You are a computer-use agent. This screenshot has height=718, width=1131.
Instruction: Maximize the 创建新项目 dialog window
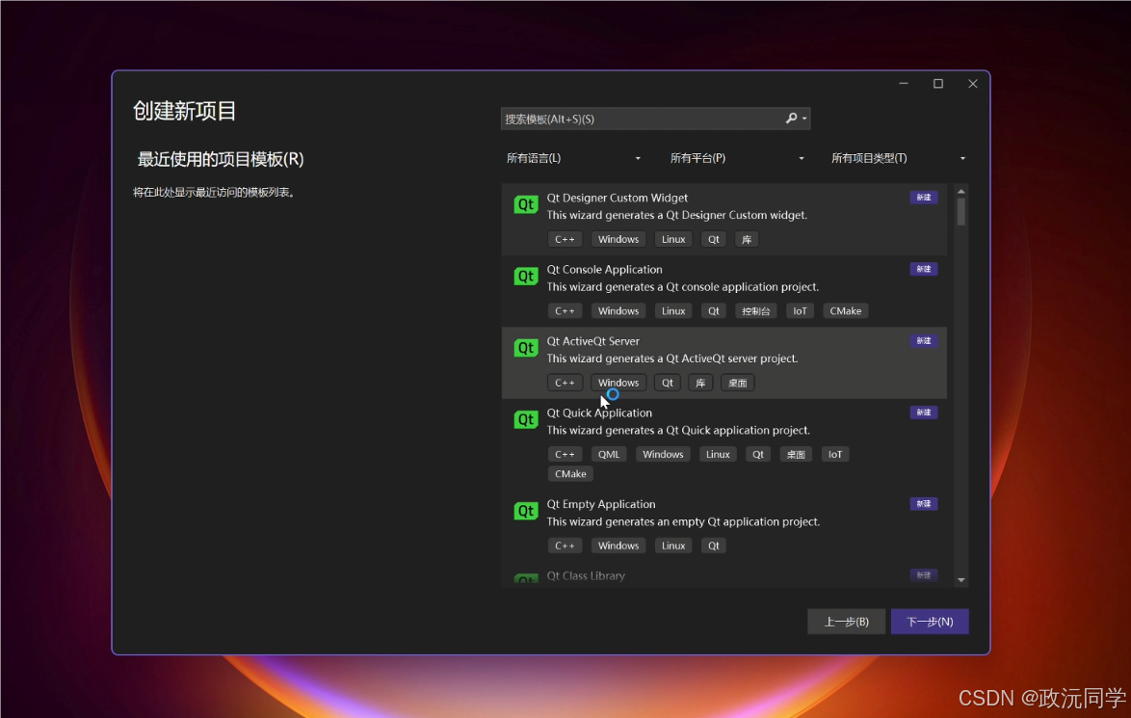[938, 84]
